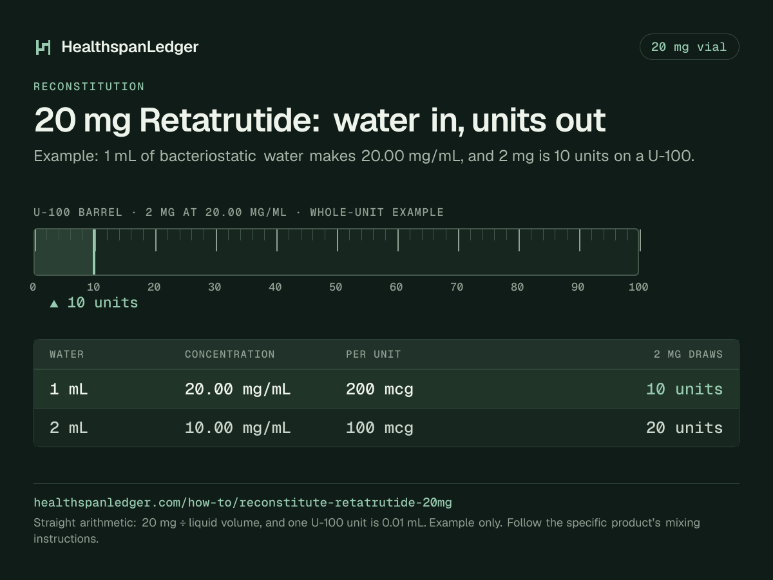Click the scale label 80 under the barrel
This screenshot has width=773, height=580.
pyautogui.click(x=517, y=287)
